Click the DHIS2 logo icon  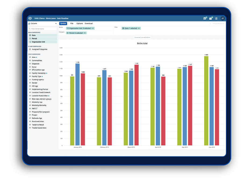(x=30, y=18)
